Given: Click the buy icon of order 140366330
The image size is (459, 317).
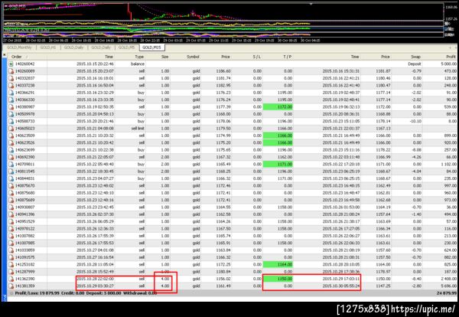Looking at the screenshot, I should pos(11,100).
